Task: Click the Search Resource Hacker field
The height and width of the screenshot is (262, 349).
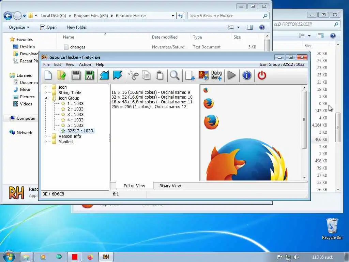Action: 228,16
